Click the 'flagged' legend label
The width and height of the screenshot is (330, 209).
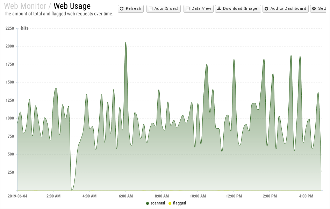[179, 203]
